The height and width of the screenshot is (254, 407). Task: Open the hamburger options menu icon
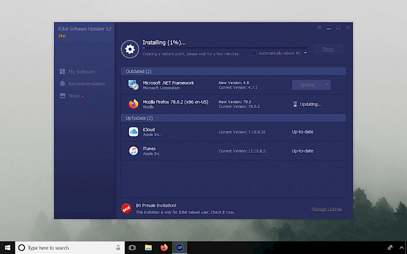319,27
